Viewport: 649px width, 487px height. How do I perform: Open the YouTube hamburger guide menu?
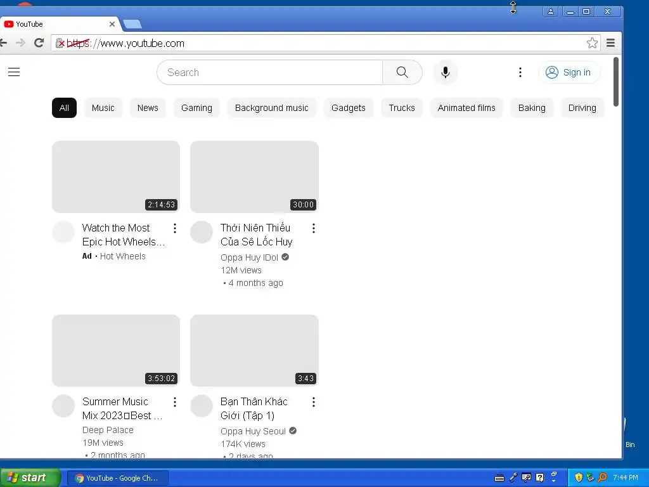pyautogui.click(x=14, y=72)
